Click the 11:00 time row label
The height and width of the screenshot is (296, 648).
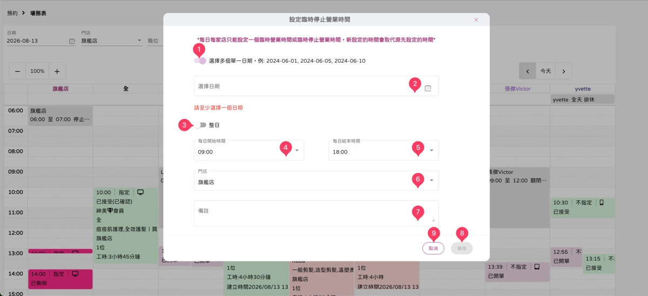click(16, 213)
